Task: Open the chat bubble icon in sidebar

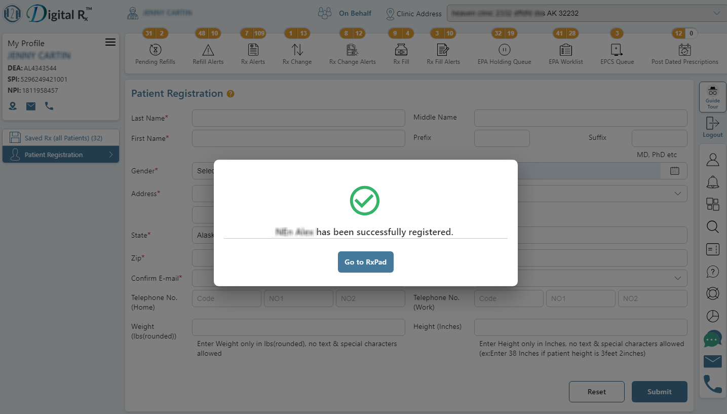Action: coord(712,339)
